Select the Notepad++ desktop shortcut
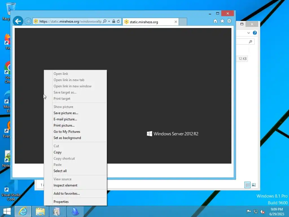 point(7,159)
